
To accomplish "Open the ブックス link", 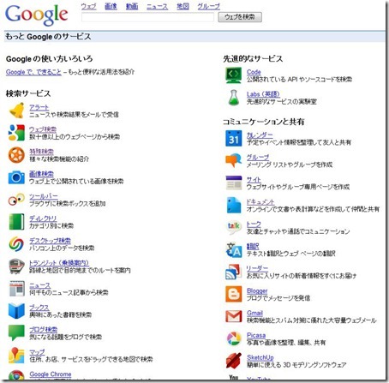I will tap(39, 308).
